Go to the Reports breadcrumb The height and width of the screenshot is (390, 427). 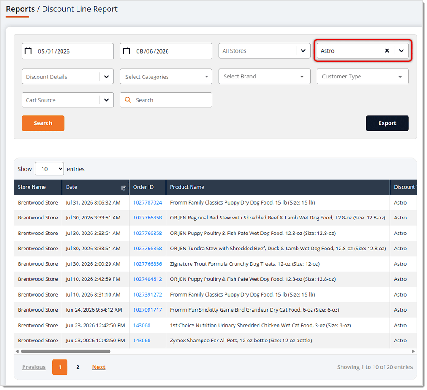coord(20,9)
